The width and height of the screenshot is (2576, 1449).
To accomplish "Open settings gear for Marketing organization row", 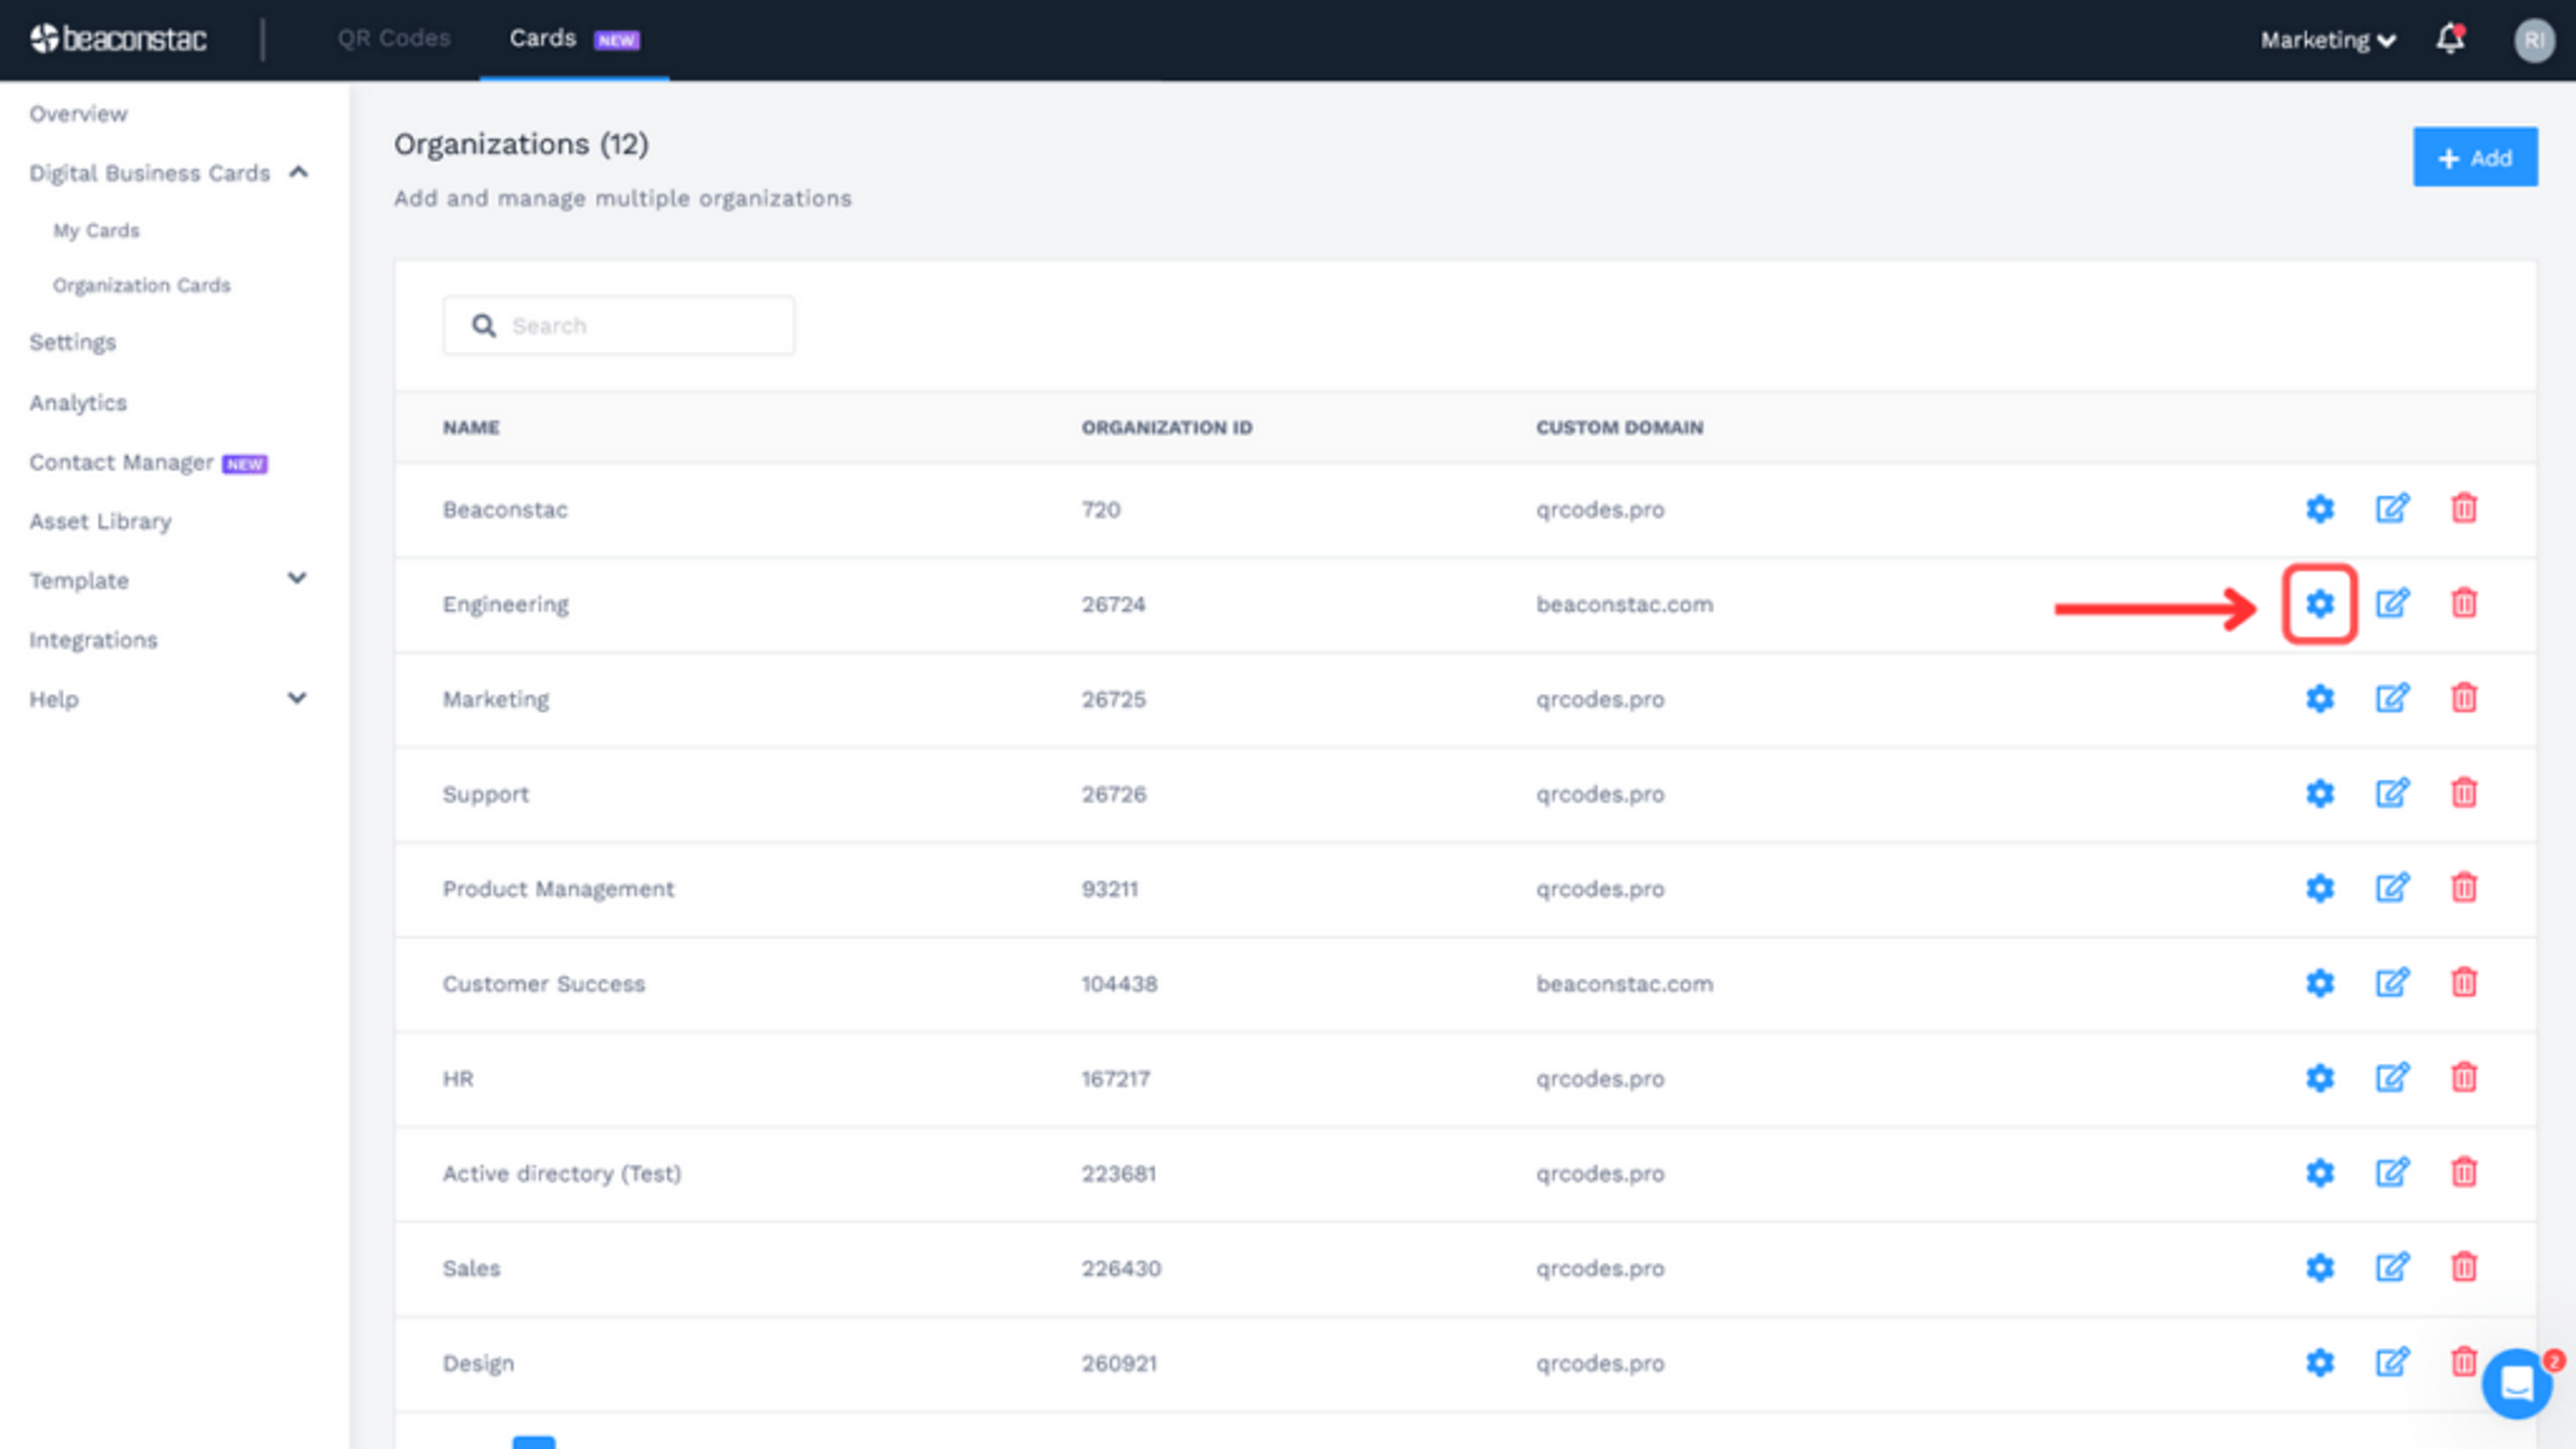I will pos(2320,698).
